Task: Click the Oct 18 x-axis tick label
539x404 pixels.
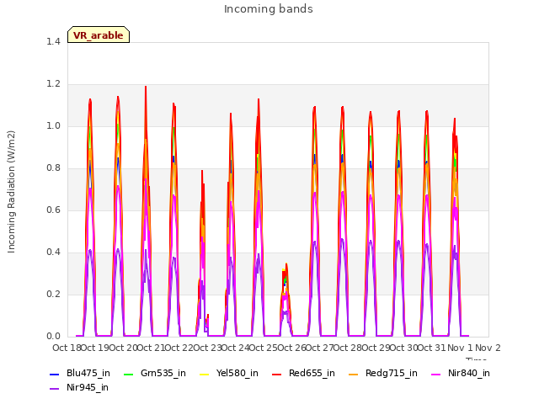Action: point(67,348)
